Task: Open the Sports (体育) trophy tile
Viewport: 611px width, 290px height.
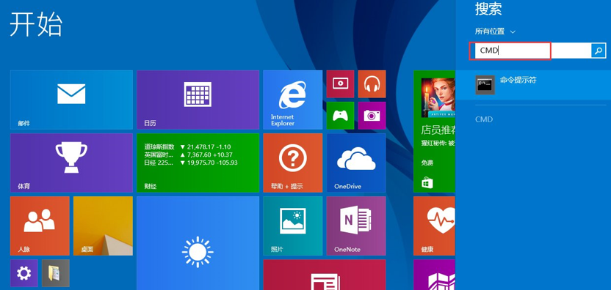Action: [71, 163]
